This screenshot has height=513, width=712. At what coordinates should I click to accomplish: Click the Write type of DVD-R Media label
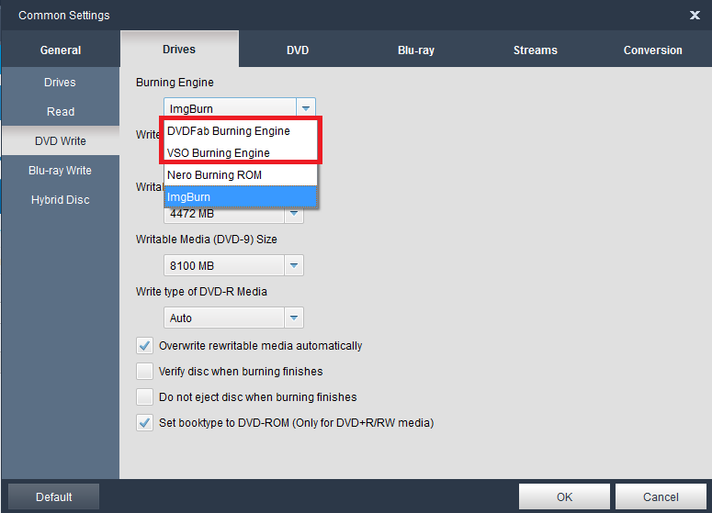pyautogui.click(x=201, y=291)
